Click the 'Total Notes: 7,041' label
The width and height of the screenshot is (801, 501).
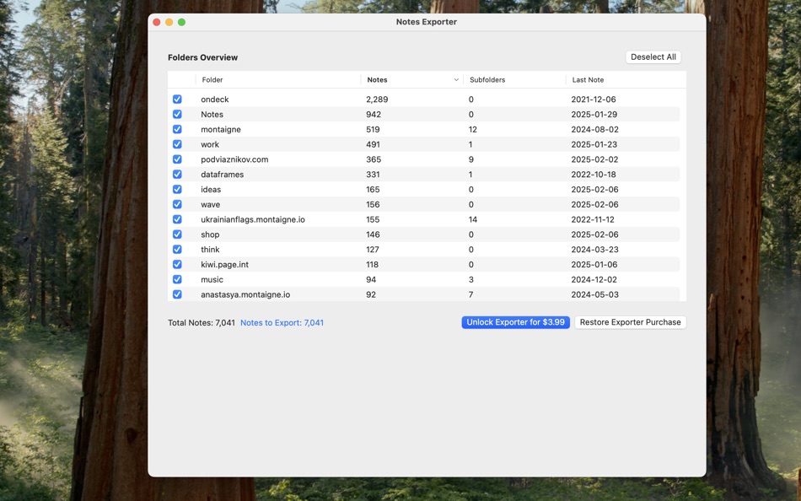coord(202,322)
